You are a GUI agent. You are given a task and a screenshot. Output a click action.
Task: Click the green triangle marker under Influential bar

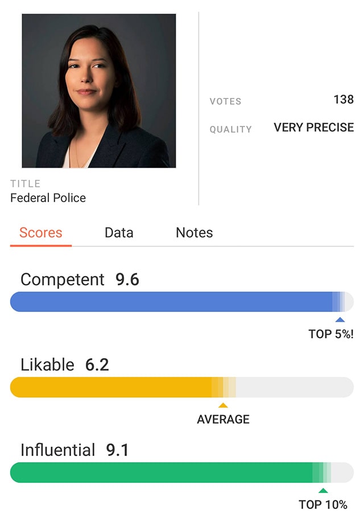pyautogui.click(x=323, y=491)
